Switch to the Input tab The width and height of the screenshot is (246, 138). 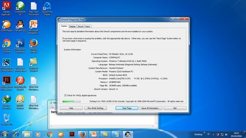click(88, 26)
